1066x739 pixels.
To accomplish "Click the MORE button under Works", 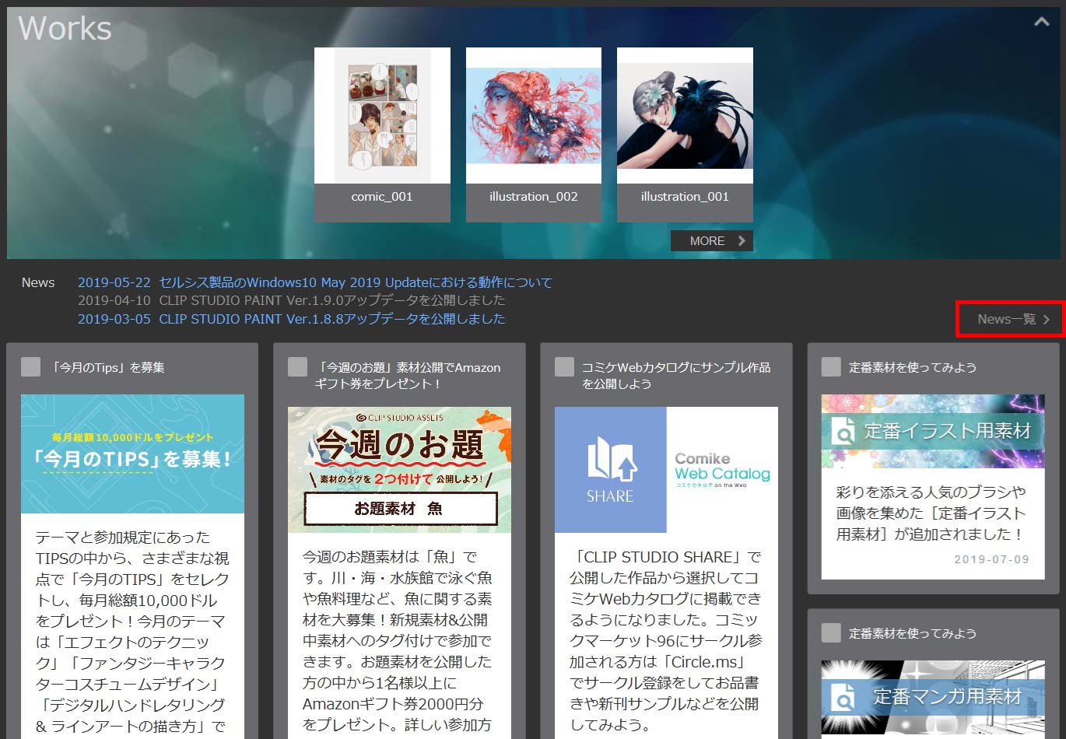I will pos(711,241).
